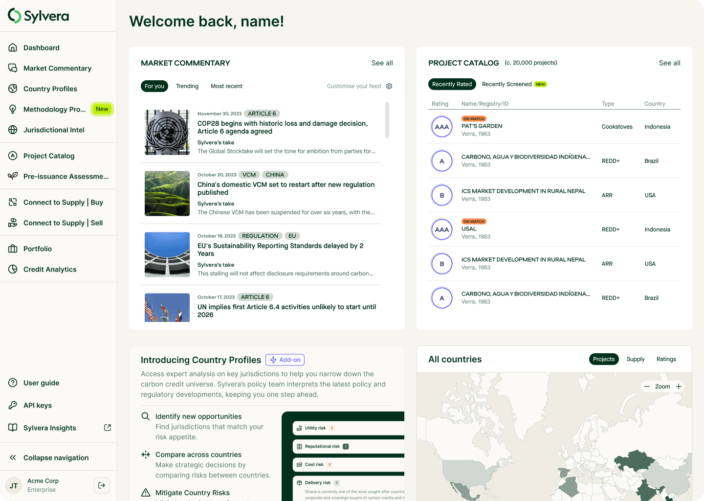Screen dimensions: 704x501
Task: Open China's domestic VCM restart article
Action: [x=286, y=188]
